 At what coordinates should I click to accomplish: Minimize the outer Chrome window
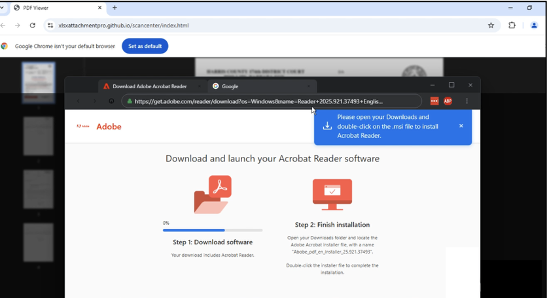pyautogui.click(x=510, y=8)
